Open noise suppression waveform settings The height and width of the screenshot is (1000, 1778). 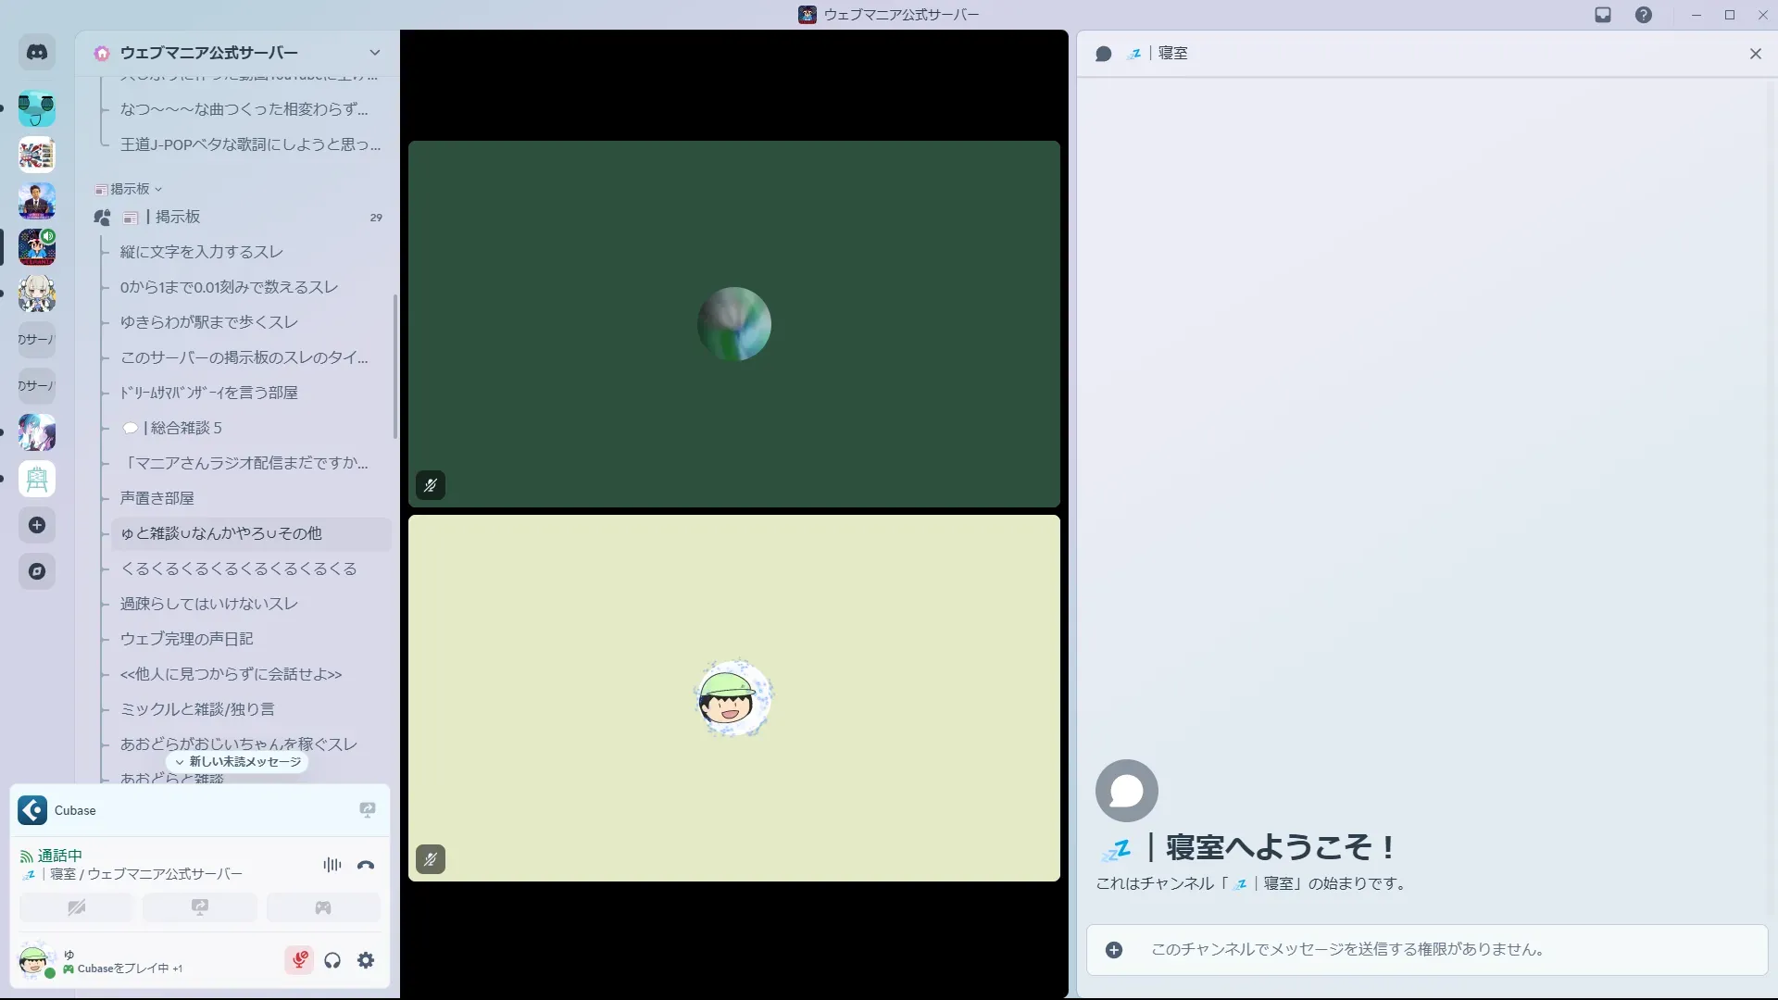click(332, 865)
